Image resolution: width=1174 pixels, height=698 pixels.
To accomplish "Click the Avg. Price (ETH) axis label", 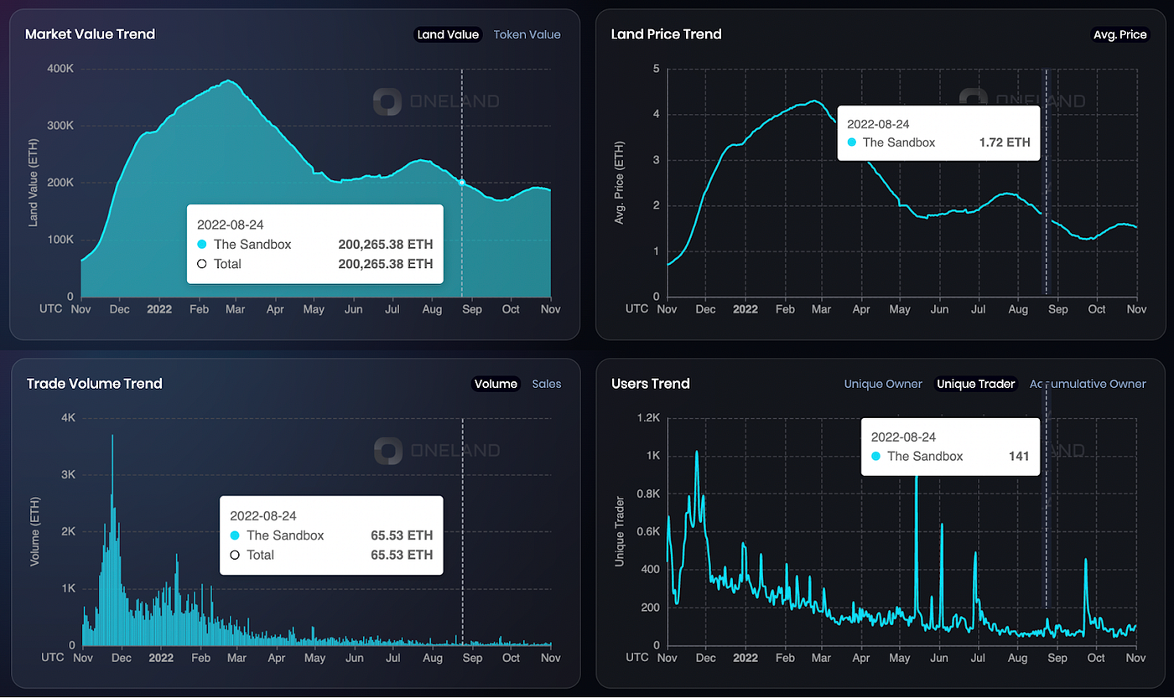I will click(x=620, y=183).
